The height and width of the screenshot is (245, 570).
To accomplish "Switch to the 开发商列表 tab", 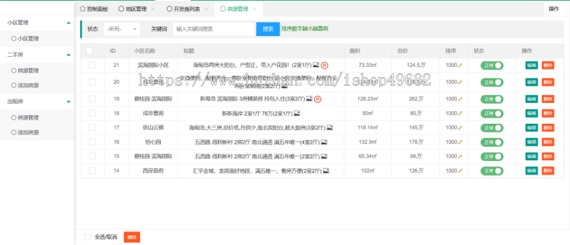I will tap(184, 9).
